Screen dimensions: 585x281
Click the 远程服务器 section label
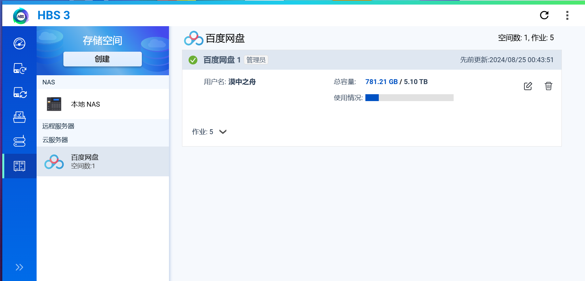(58, 126)
